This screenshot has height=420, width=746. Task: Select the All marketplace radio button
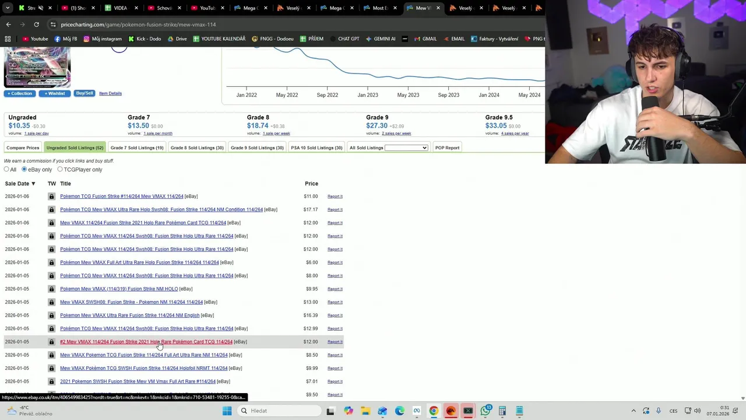(x=6, y=169)
